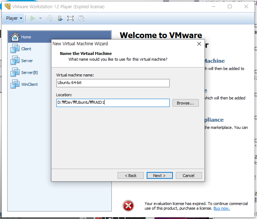257x219 pixels.
Task: Select the Client virtual machine
Action: (26, 49)
